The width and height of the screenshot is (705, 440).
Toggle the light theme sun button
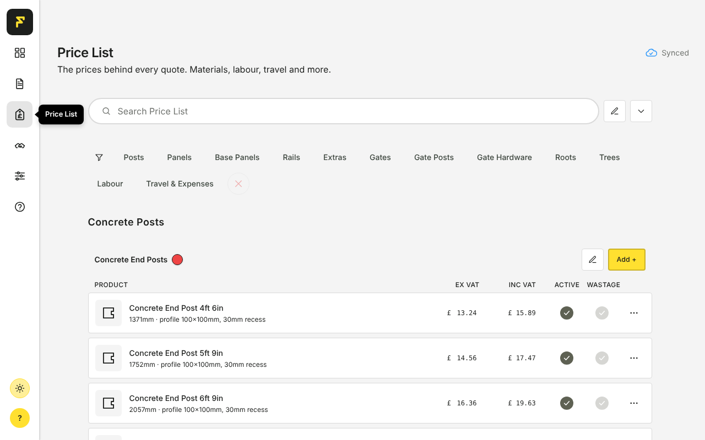tap(20, 388)
